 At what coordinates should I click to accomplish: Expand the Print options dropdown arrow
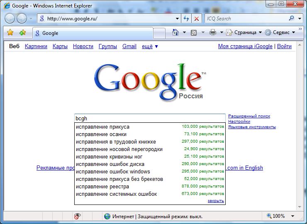pyautogui.click(x=222, y=32)
